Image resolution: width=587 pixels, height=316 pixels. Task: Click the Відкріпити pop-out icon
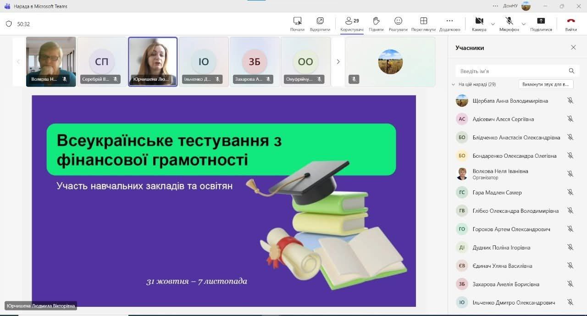pyautogui.click(x=320, y=22)
